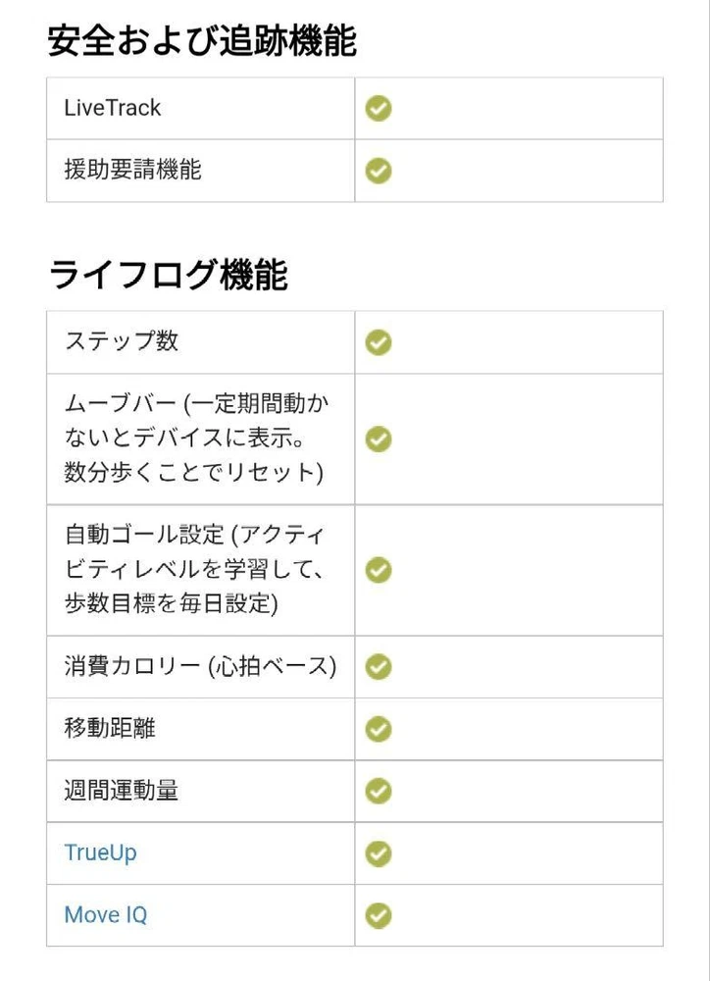This screenshot has width=710, height=981.
Task: Select the 安全および追跡機能 section heading
Action: tap(202, 42)
